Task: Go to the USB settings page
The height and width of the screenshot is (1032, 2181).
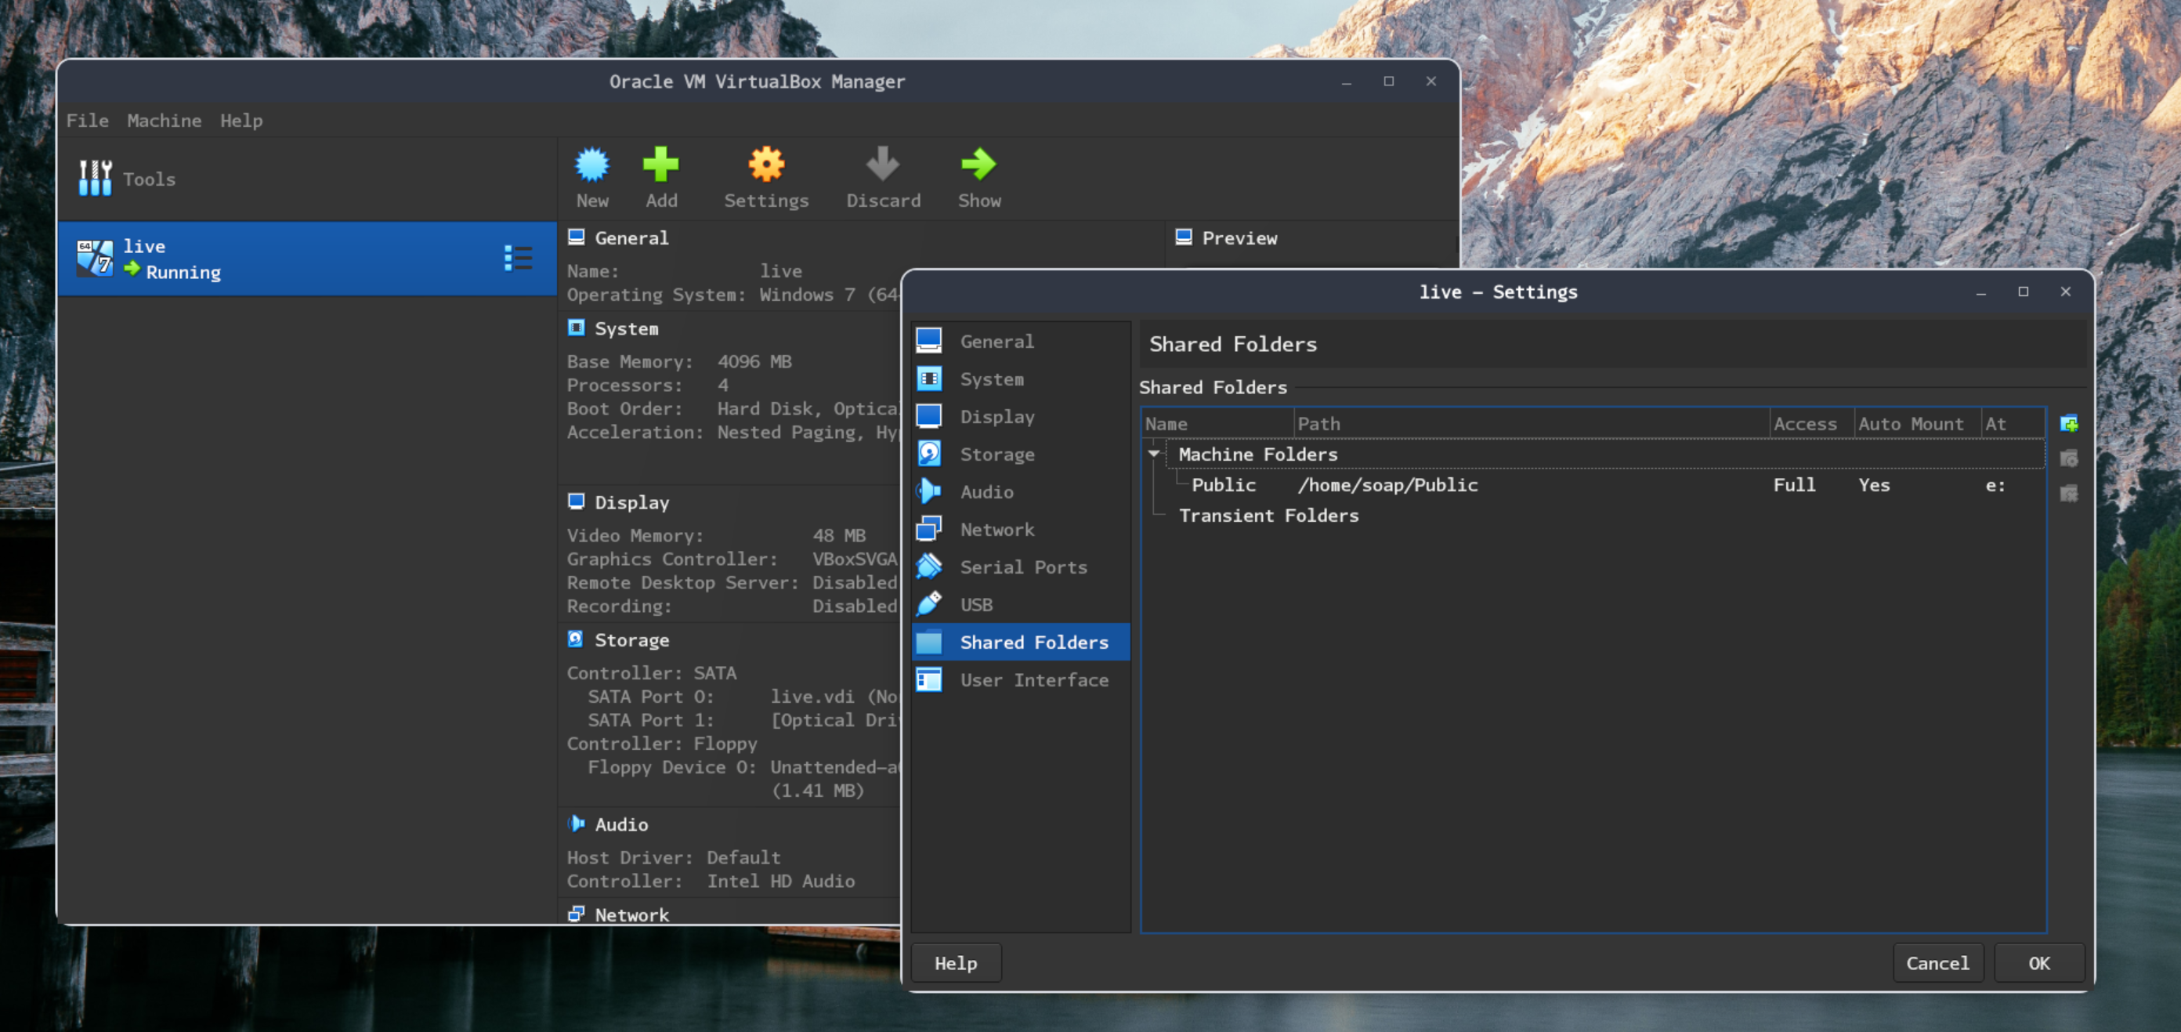Action: tap(975, 605)
